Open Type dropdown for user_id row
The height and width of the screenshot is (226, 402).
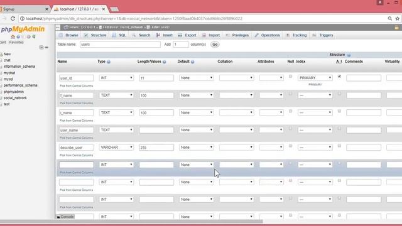[x=116, y=78]
